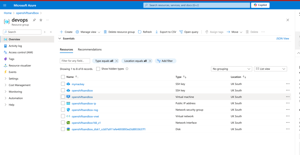
Task: Click the sidebar Search box
Action: click(22, 32)
